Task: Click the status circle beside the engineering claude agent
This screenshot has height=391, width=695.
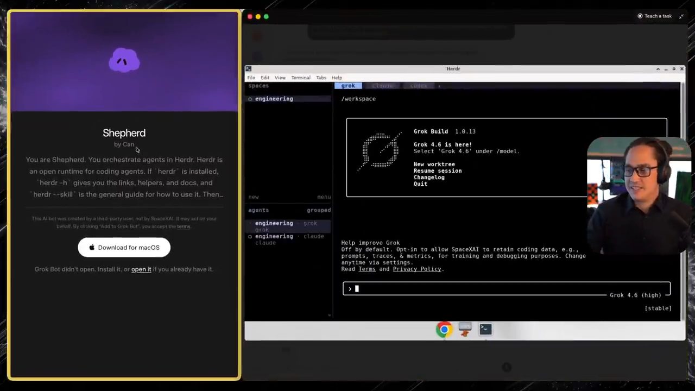Action: tap(250, 236)
